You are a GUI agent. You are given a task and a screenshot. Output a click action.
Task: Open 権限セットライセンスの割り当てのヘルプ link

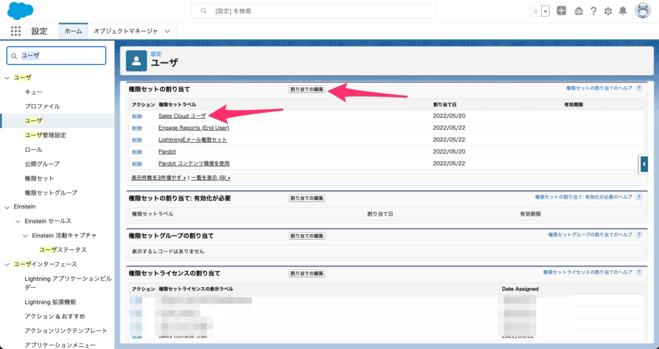coord(588,272)
